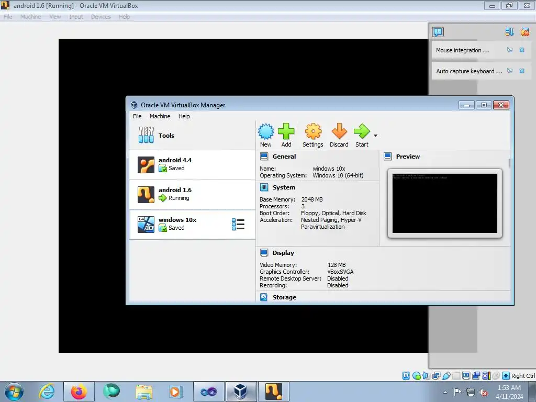Launch Internet Explorer from the taskbar
Viewport: 536px width, 402px height.
(x=47, y=392)
